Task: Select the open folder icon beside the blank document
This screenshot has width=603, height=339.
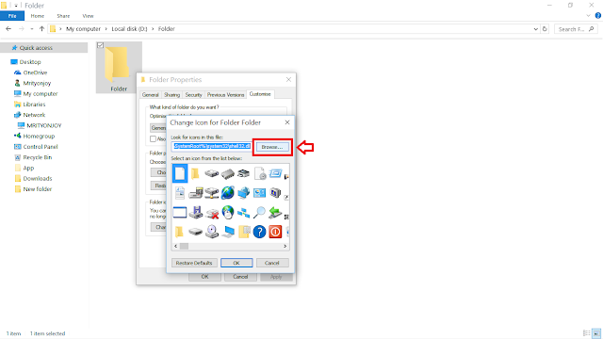Action: pos(195,173)
